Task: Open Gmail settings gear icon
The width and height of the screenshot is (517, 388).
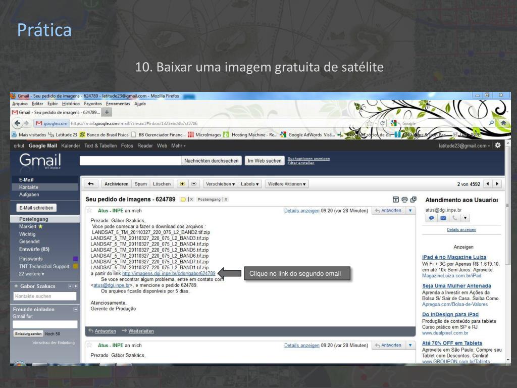Action: pos(497,145)
